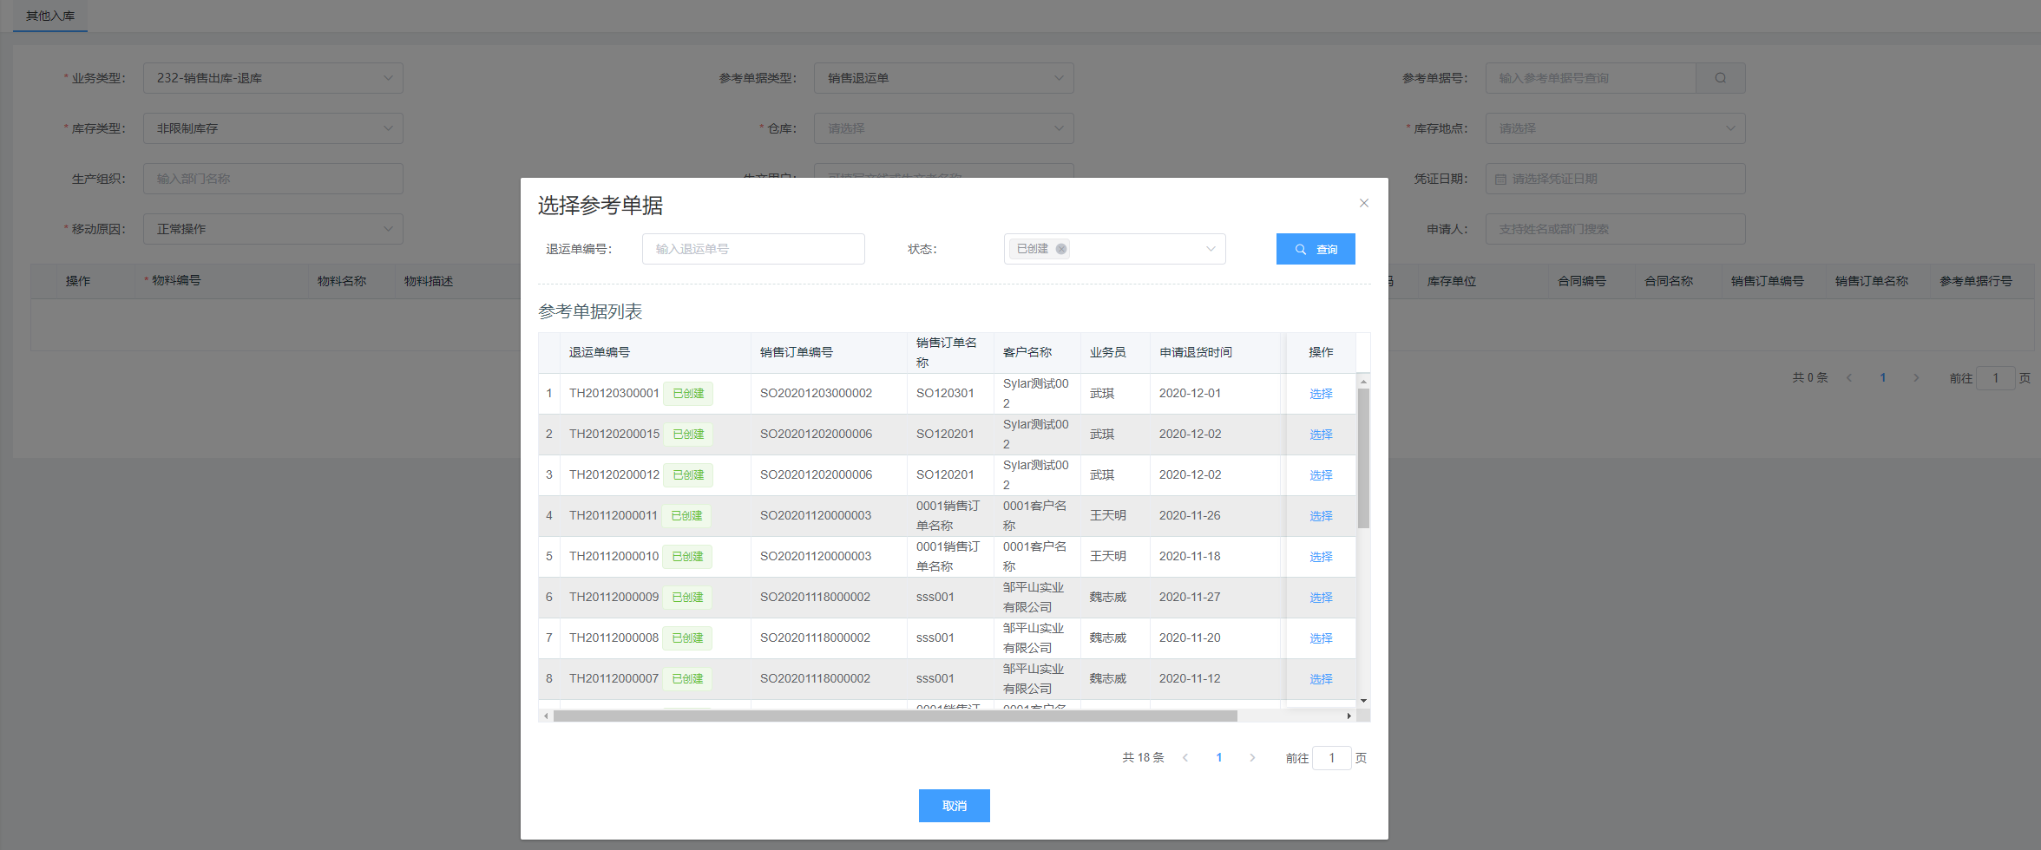Go to previous page in dialog pagination

coord(1185,758)
